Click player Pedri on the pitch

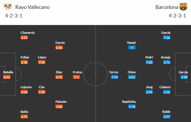pyautogui.click(x=149, y=57)
